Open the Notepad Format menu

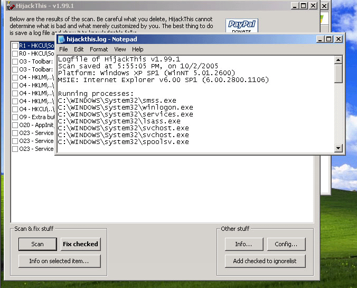tap(99, 49)
